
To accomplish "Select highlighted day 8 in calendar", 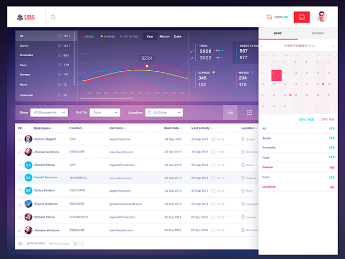I will click(x=276, y=75).
